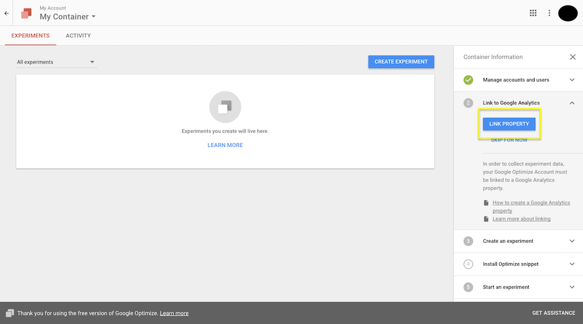Viewport: 583px width, 324px height.
Task: Click Learn more link in the footer banner
Action: (x=174, y=313)
